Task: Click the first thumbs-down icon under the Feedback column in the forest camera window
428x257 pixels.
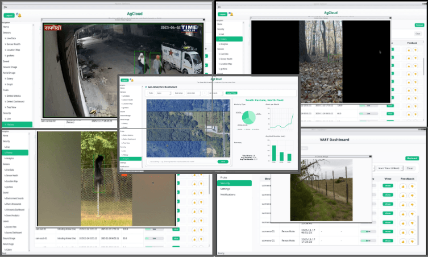Action: 415,50
